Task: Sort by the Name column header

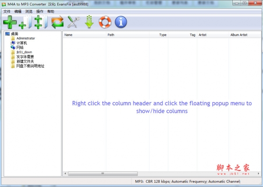Action: (84, 35)
